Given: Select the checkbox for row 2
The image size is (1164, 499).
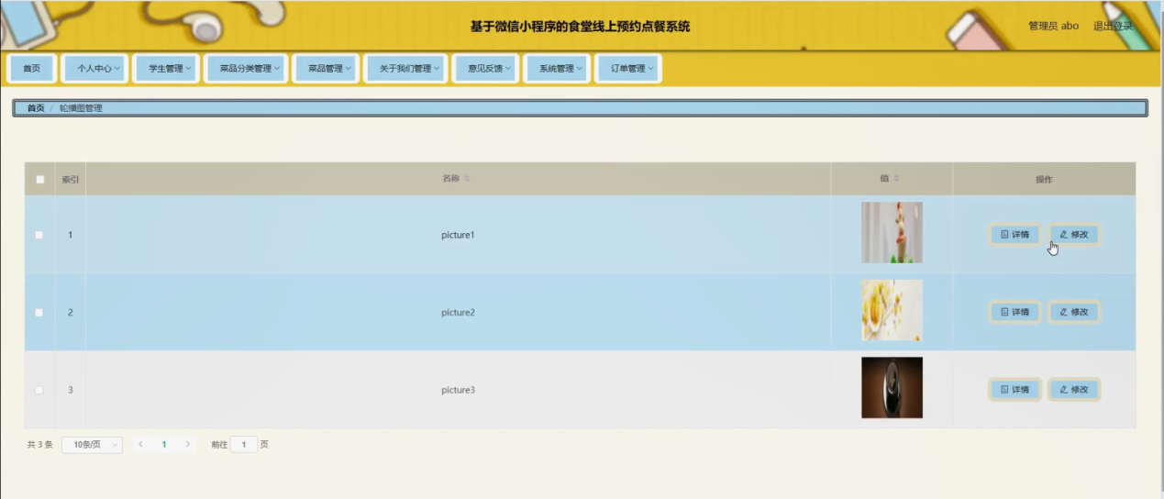Looking at the screenshot, I should point(39,313).
